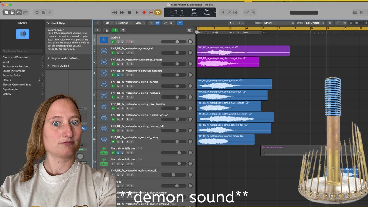Open the Tuner icon
Image resolution: width=368 pixels, height=207 pixels.
point(229,12)
